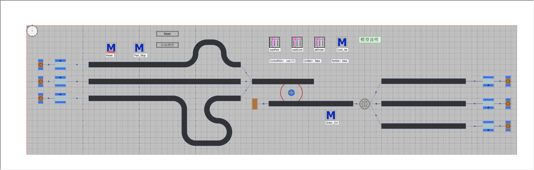Image resolution: width=534 pixels, height=170 pixels.
Task: Select the Cont_list method icon
Action: point(342,42)
